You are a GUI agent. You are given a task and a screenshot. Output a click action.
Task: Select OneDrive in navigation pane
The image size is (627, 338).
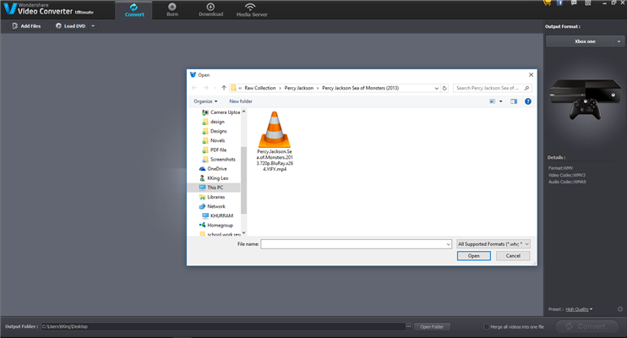tap(213, 169)
